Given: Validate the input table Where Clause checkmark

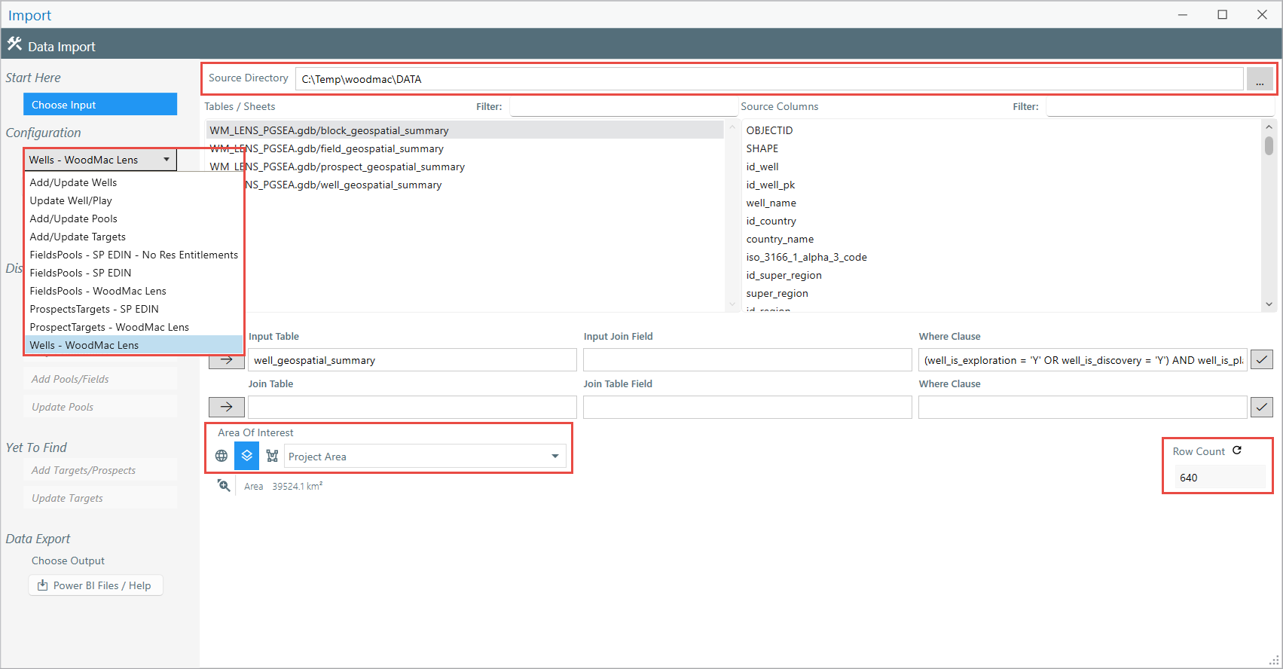Looking at the screenshot, I should (x=1262, y=360).
